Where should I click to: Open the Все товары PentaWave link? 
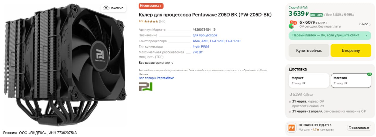[x=156, y=78]
